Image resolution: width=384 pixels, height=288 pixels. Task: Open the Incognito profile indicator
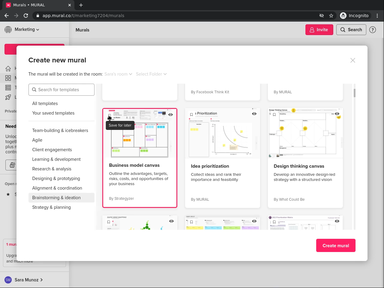pos(355,16)
